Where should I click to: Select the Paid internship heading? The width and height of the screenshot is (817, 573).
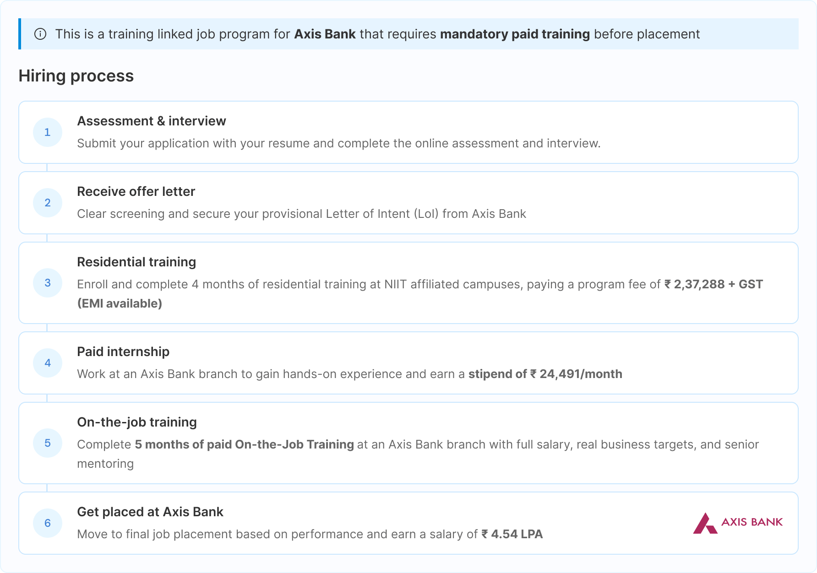click(123, 351)
